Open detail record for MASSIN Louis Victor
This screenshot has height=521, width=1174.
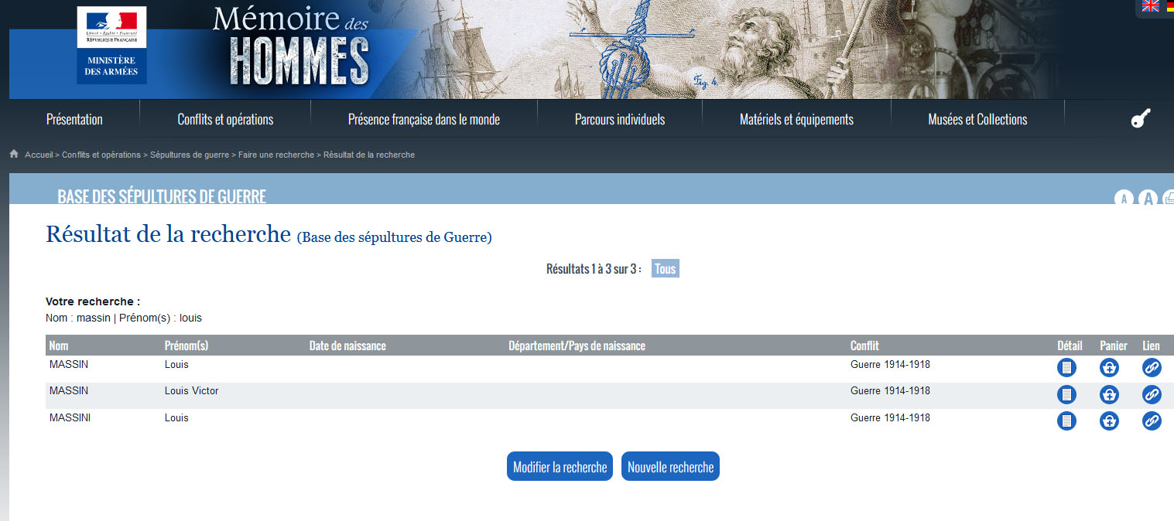[1066, 395]
